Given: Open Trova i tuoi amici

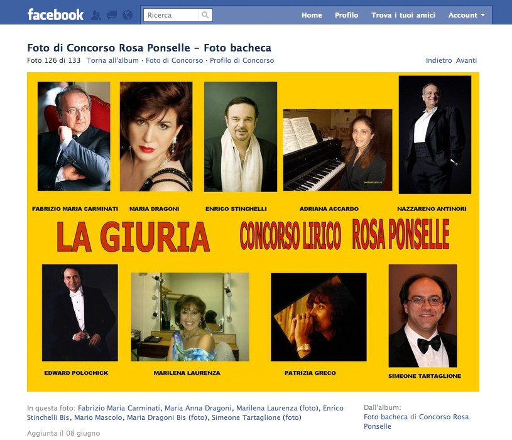Looking at the screenshot, I should pos(403,15).
